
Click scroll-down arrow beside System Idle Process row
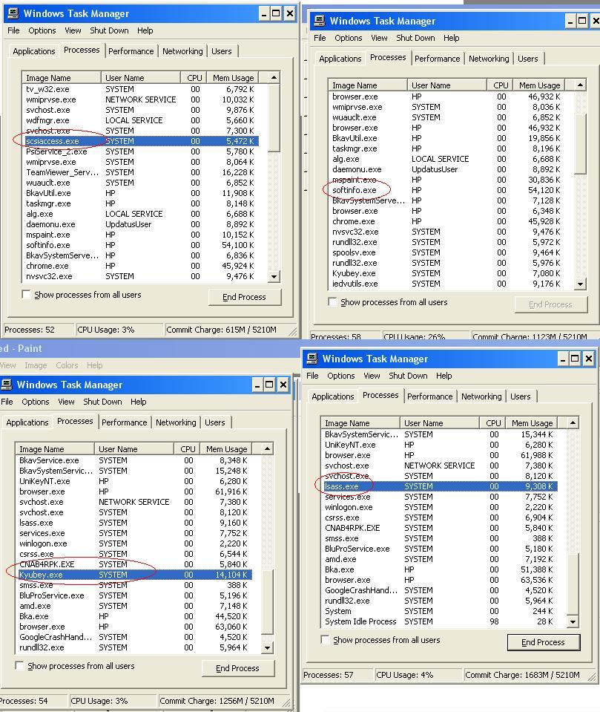point(573,621)
